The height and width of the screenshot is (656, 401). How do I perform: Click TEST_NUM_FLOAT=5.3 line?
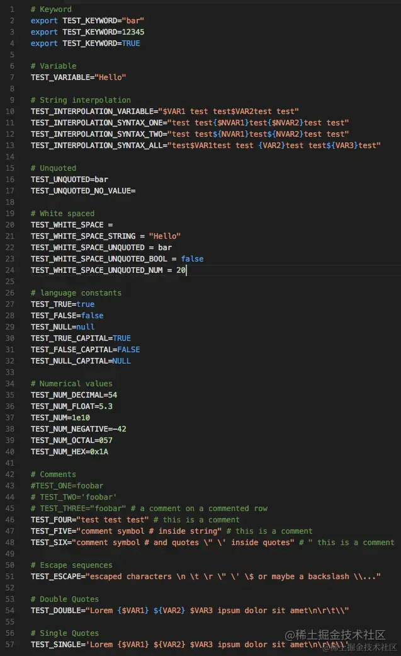click(x=72, y=406)
